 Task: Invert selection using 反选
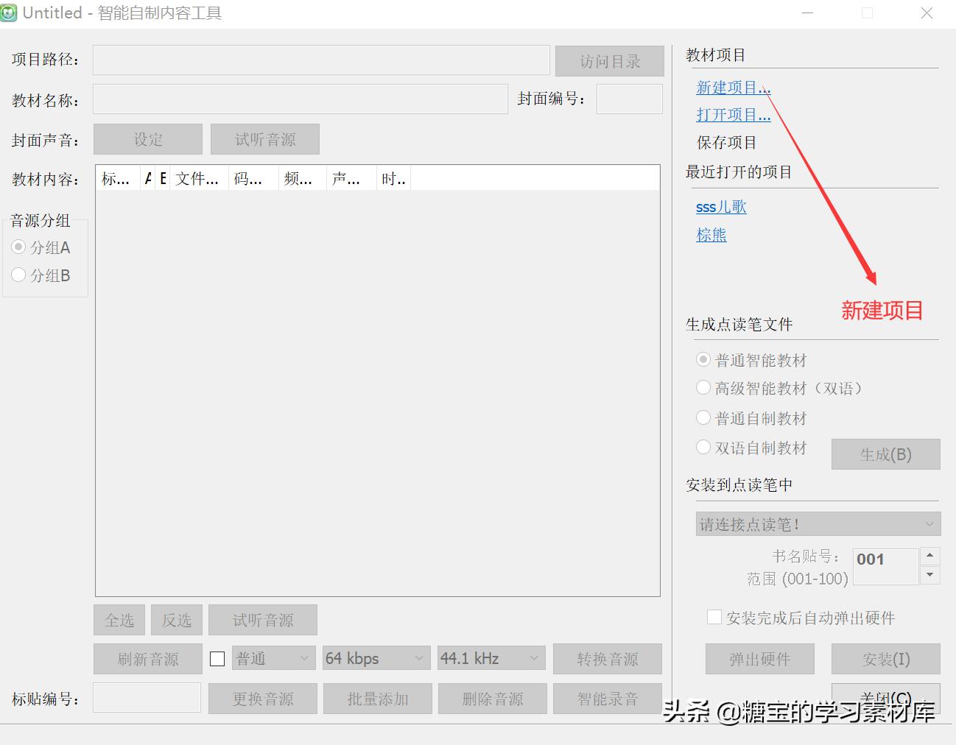(x=176, y=619)
